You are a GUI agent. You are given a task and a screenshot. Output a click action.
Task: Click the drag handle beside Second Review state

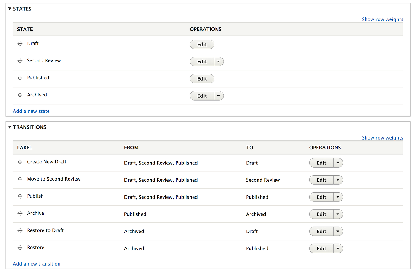(20, 61)
